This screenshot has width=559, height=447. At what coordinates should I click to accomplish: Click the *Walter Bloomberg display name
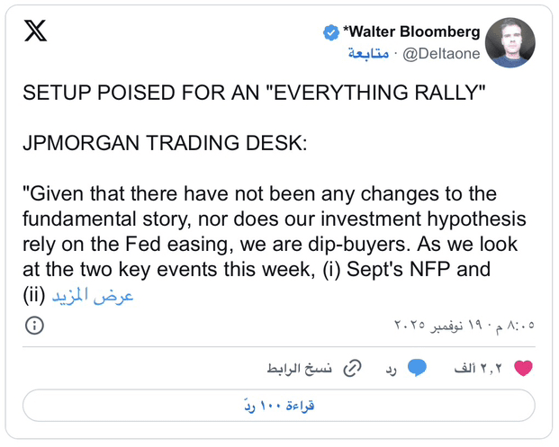coord(411,32)
